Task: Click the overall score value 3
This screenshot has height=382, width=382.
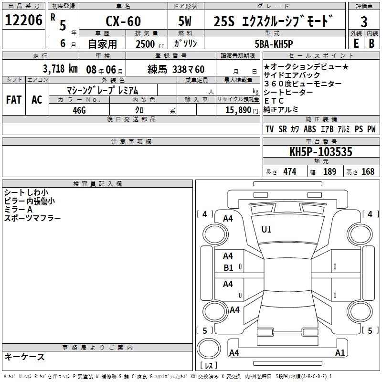Action: tap(364, 21)
